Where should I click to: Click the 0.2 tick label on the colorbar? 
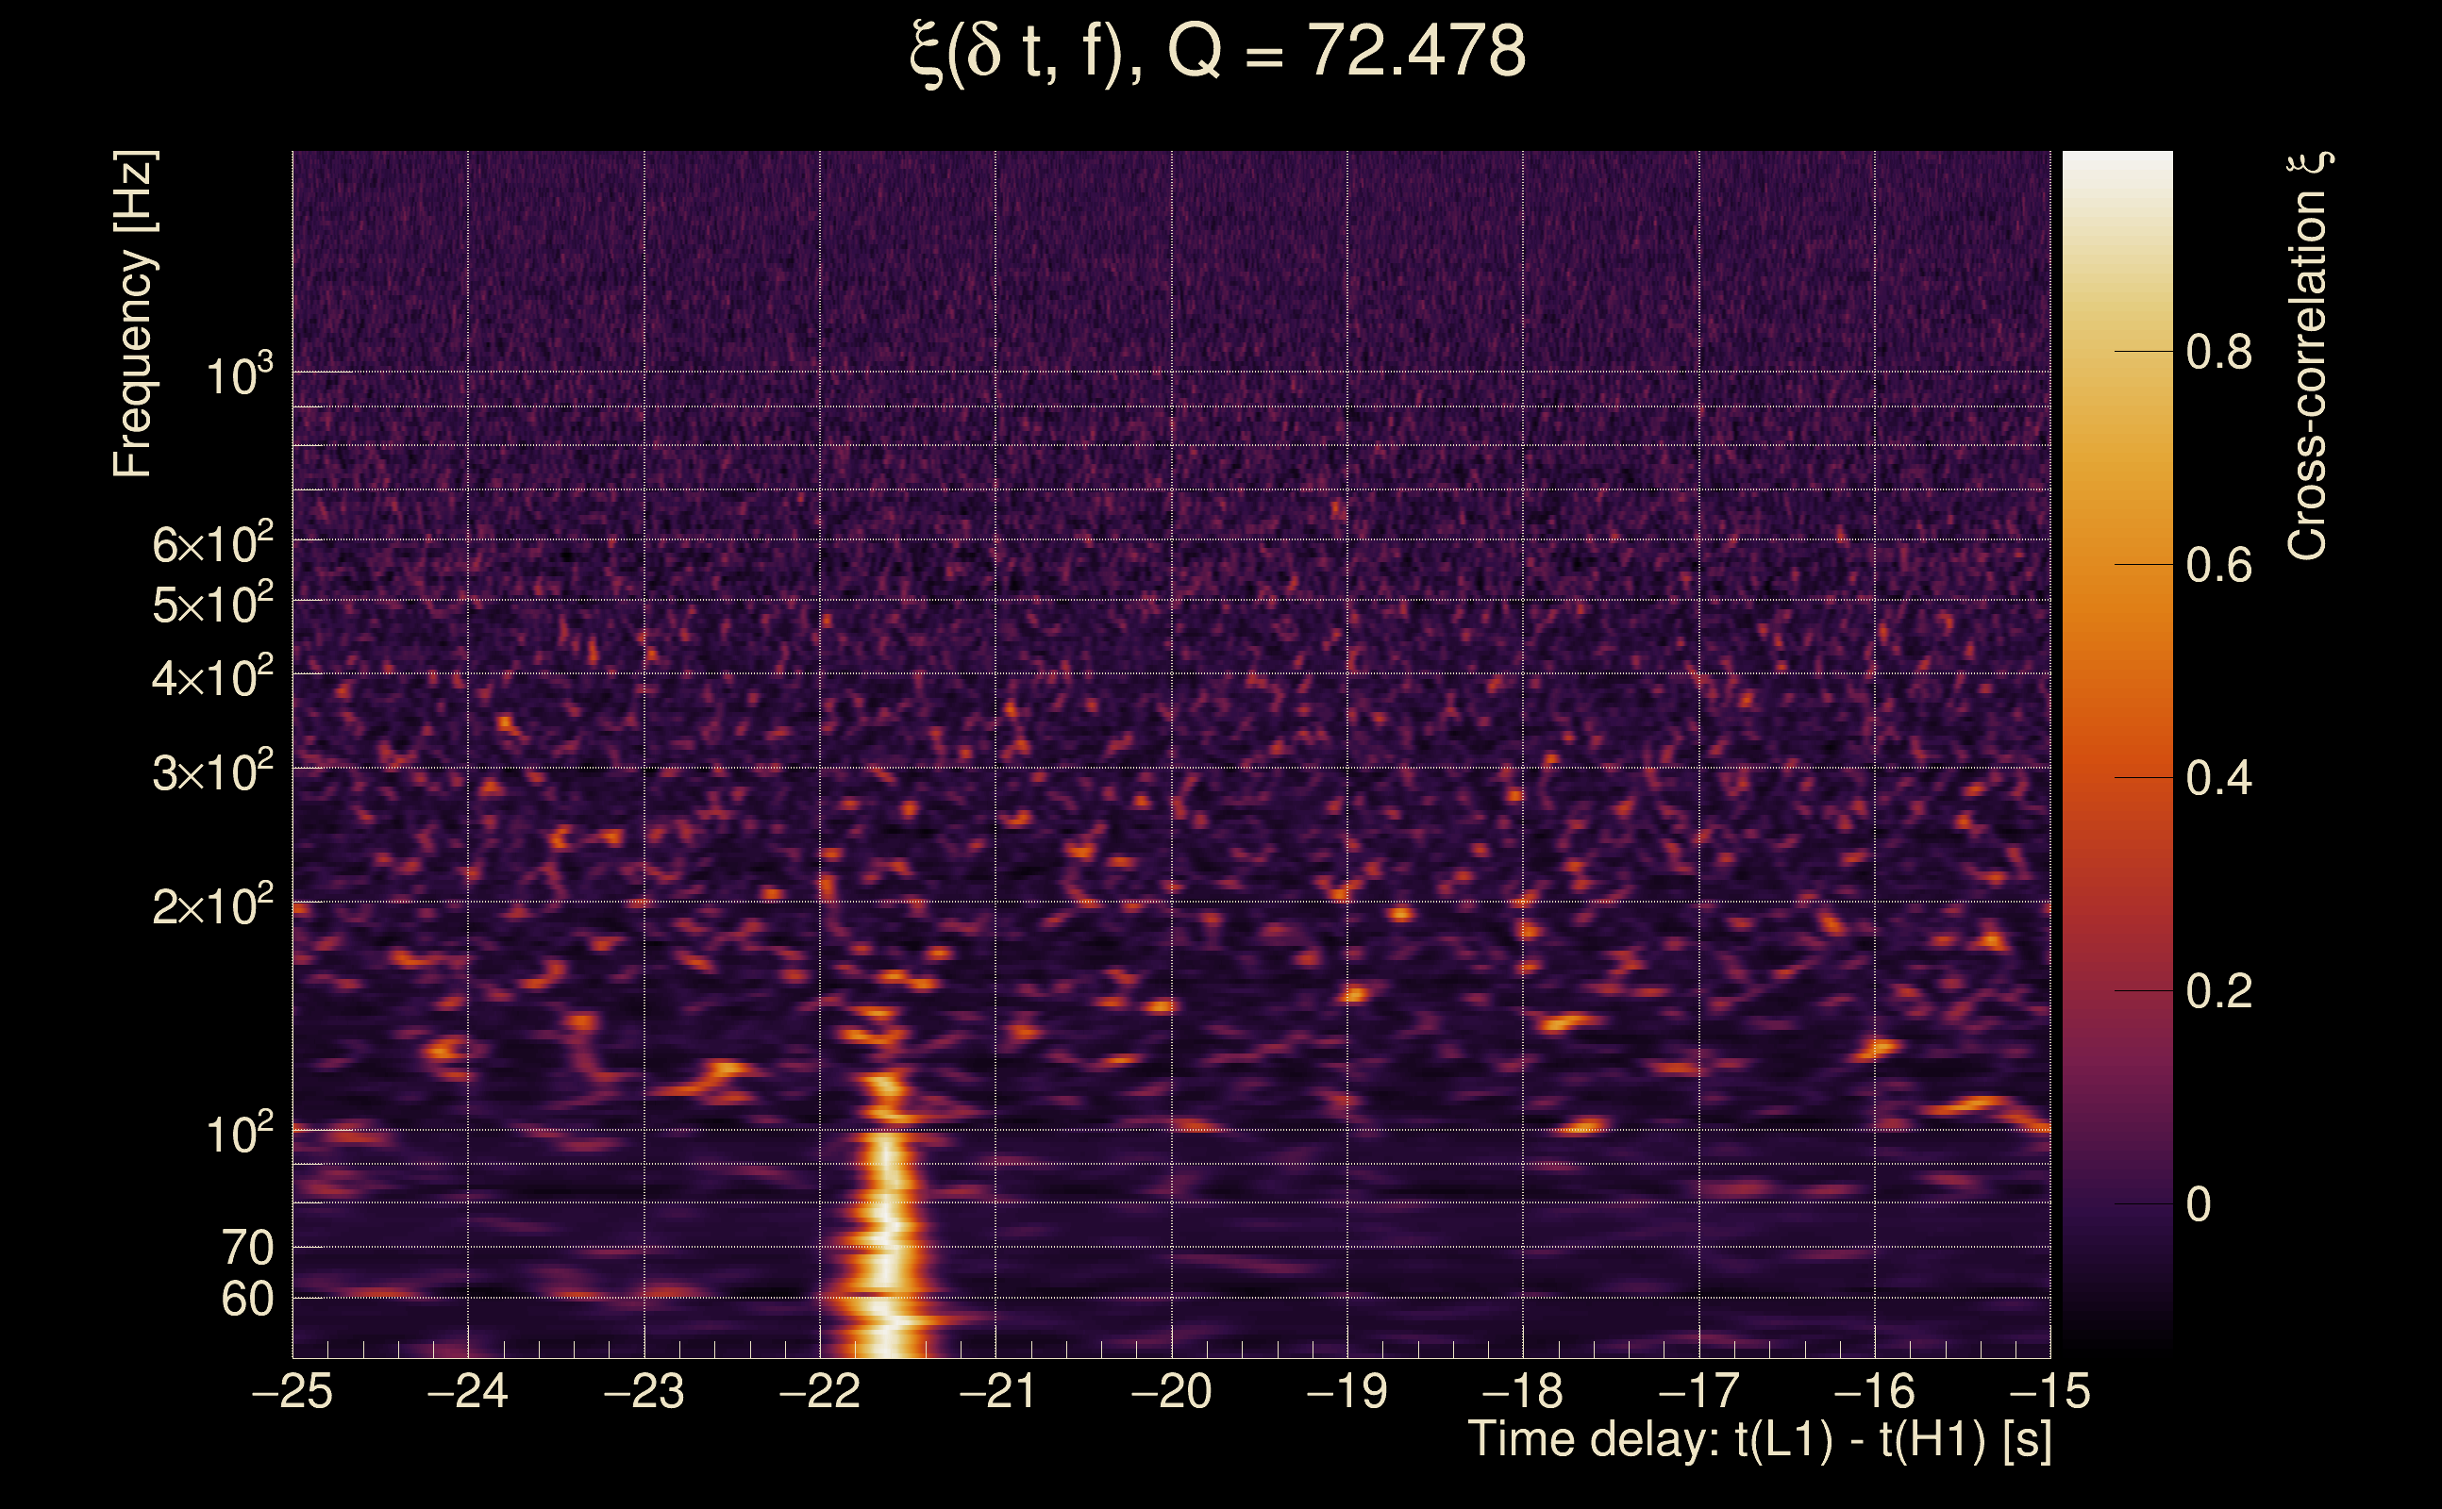point(2218,992)
